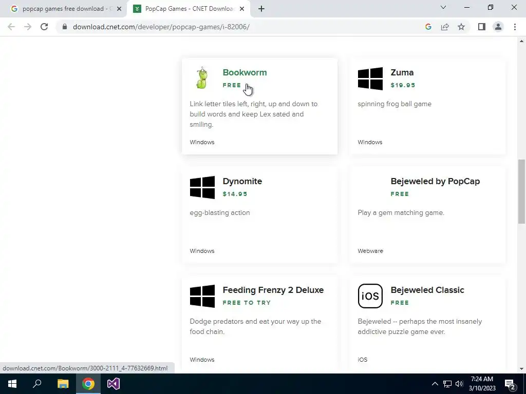Screen dimensions: 526x394
Task: Go back using the browser back arrow
Action: [11, 27]
